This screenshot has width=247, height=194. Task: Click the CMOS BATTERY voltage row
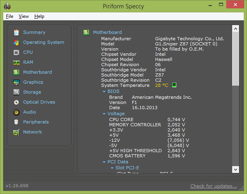pos(147,156)
